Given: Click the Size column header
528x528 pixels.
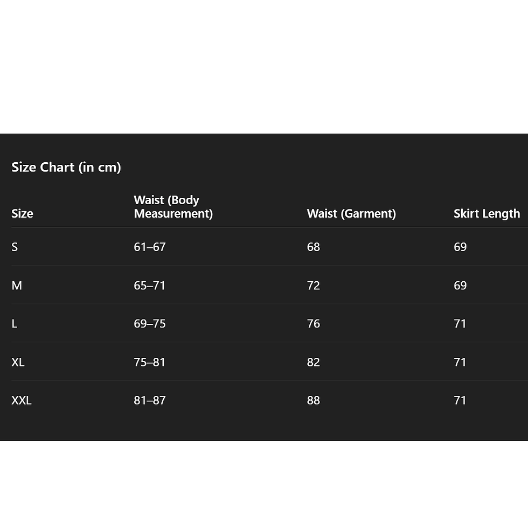Looking at the screenshot, I should click(22, 213).
